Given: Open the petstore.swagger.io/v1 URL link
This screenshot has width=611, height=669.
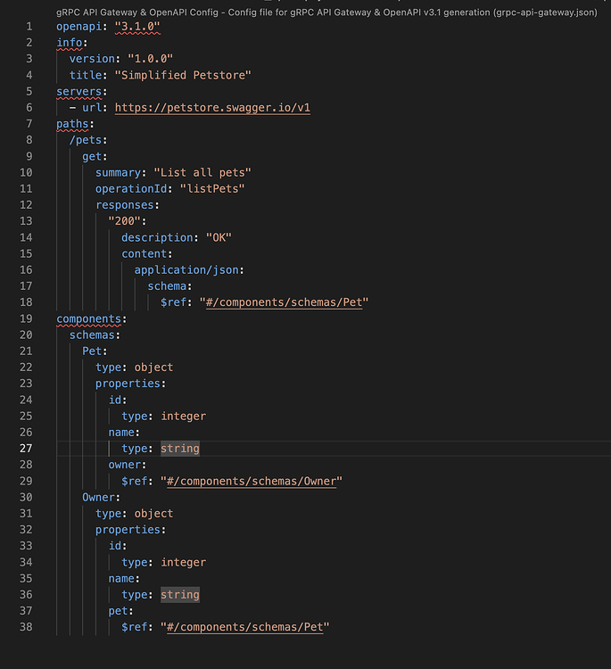Looking at the screenshot, I should click(x=212, y=108).
